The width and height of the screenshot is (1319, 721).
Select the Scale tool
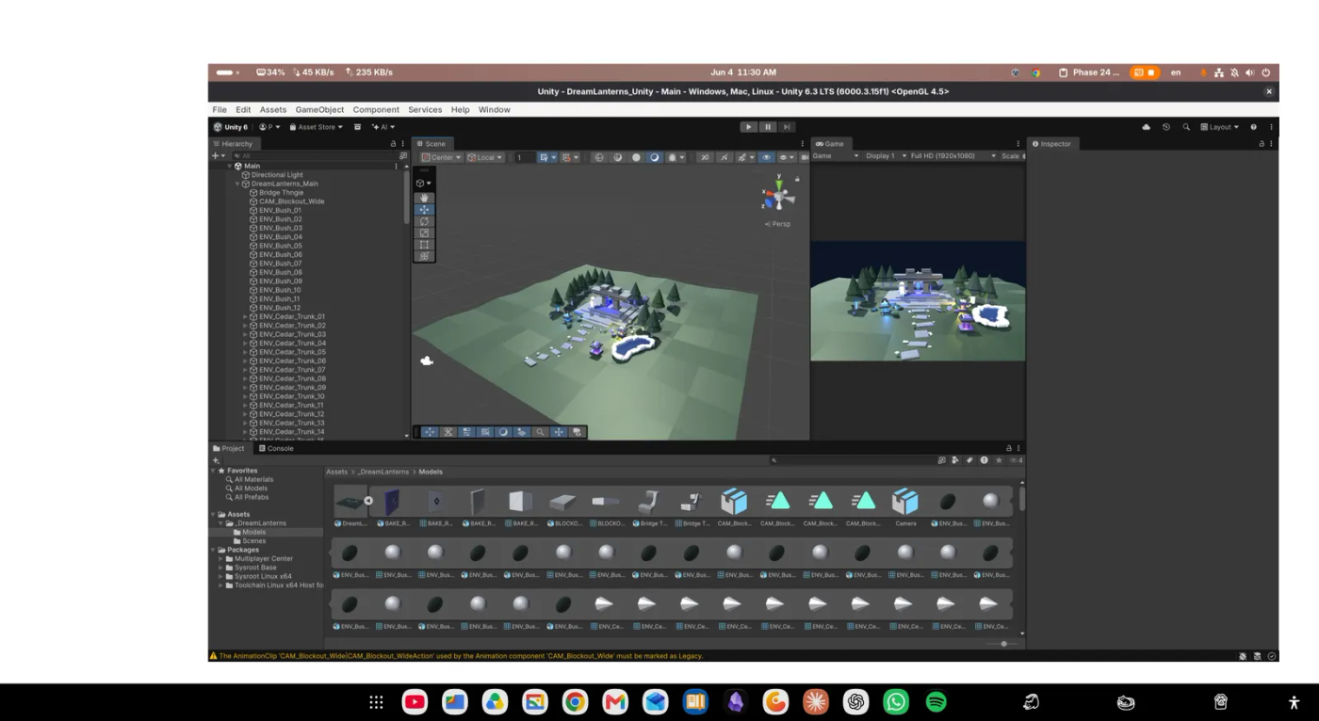tap(424, 232)
